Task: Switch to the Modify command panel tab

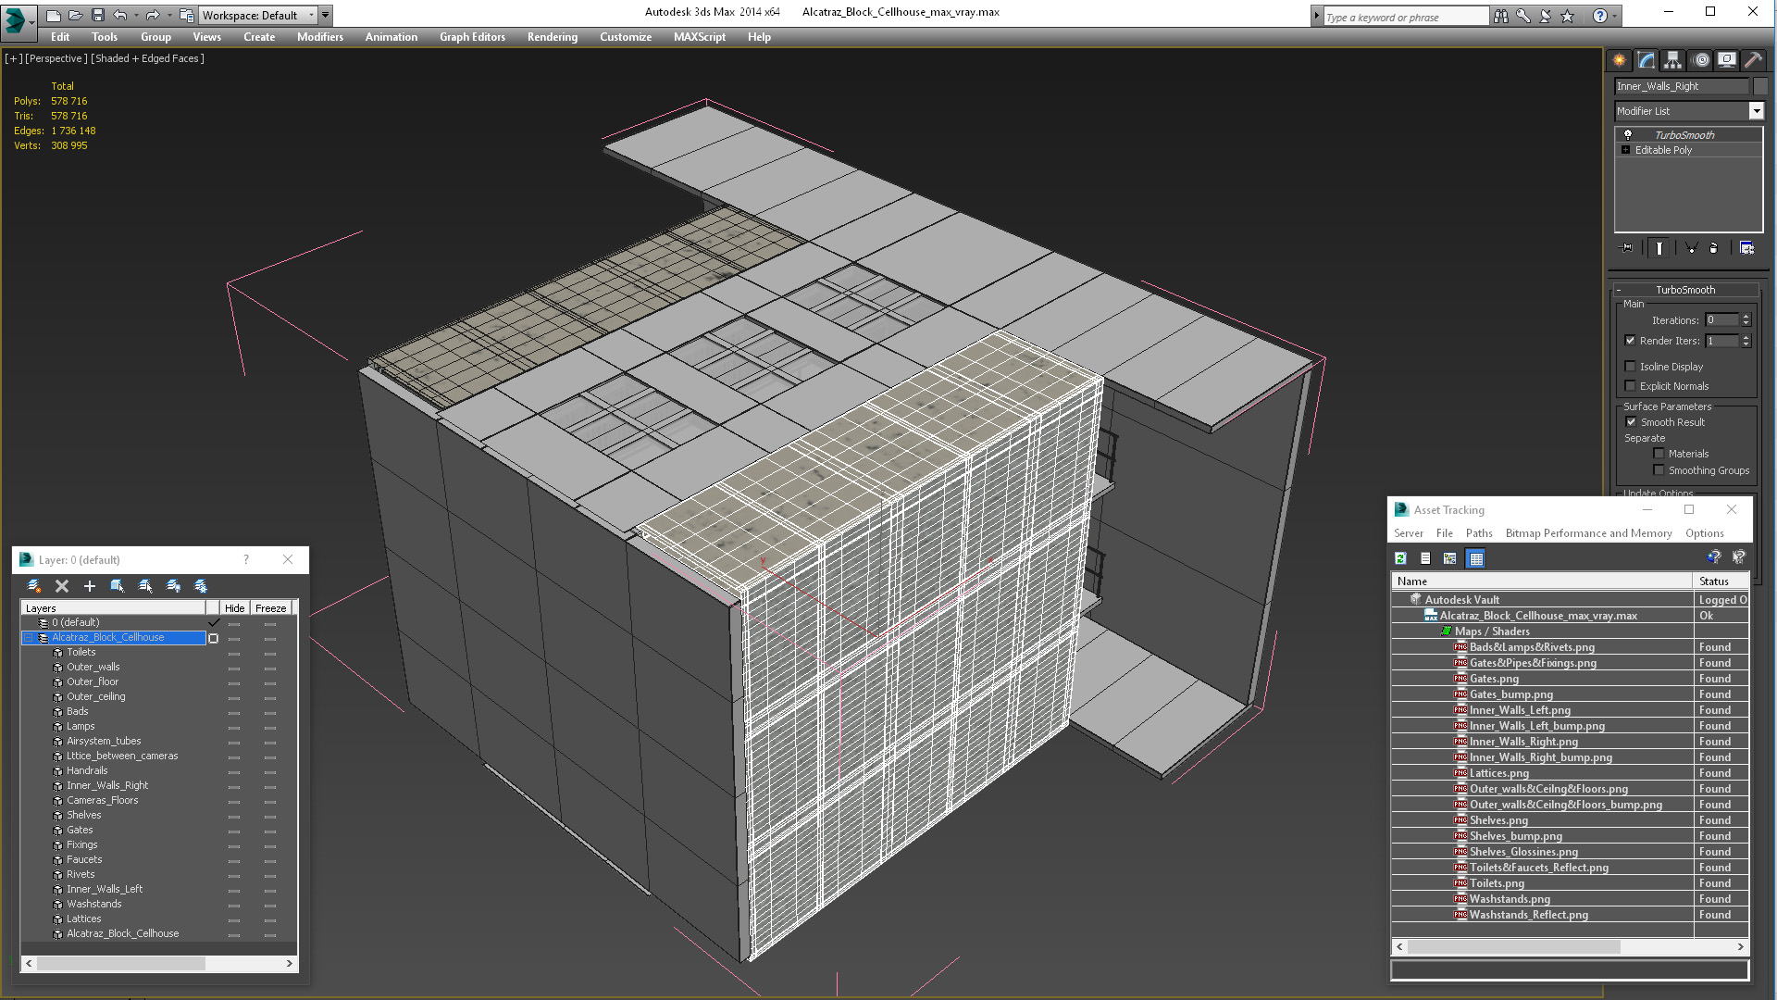Action: click(x=1646, y=60)
